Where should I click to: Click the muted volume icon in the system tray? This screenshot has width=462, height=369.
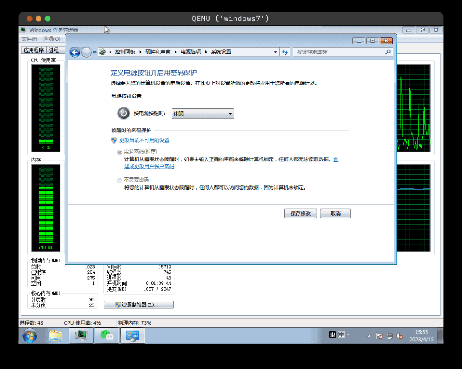400,336
